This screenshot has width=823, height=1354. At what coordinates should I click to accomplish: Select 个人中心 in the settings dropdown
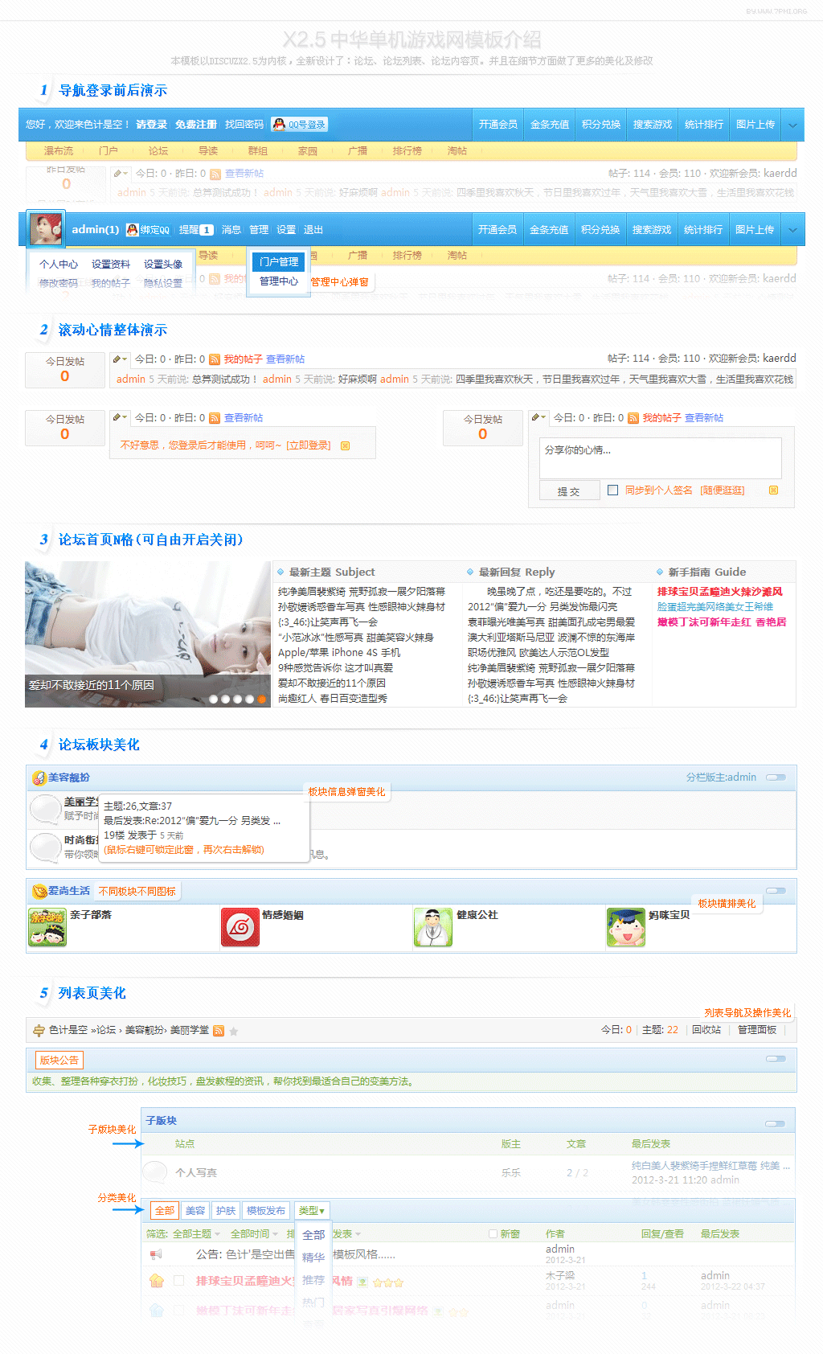coord(59,265)
